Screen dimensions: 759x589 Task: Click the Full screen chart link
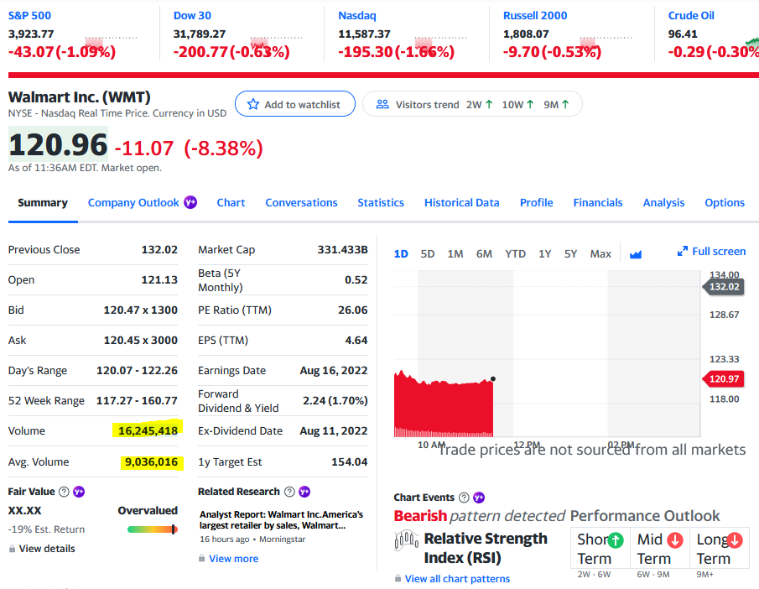pyautogui.click(x=711, y=251)
